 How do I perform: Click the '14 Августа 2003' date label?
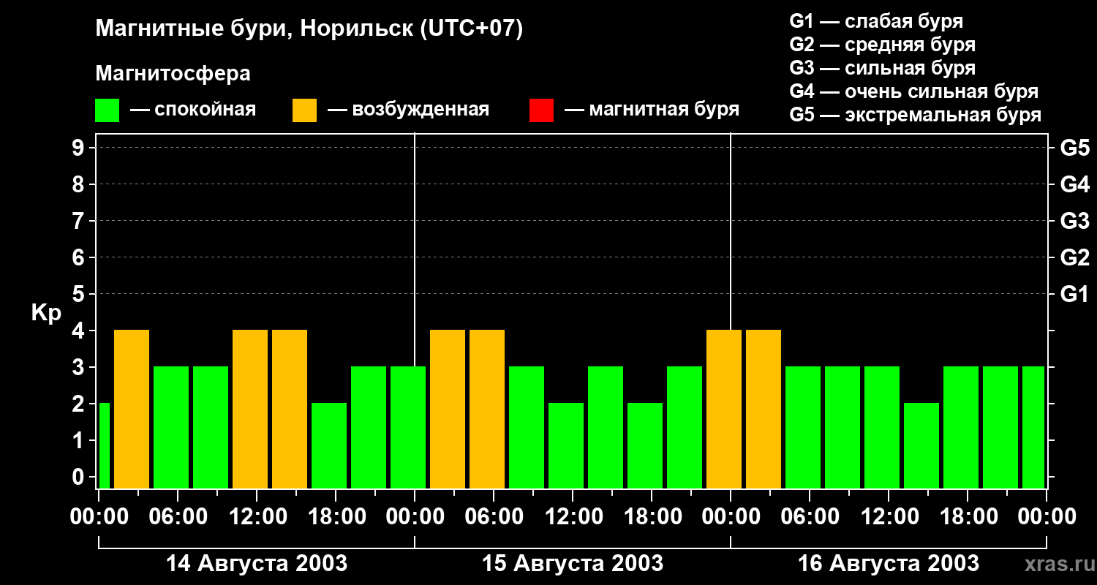pos(256,563)
